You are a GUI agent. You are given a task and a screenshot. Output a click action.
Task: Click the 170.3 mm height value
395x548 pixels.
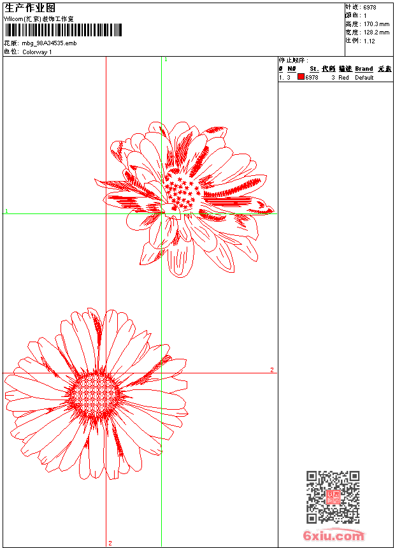[376, 24]
